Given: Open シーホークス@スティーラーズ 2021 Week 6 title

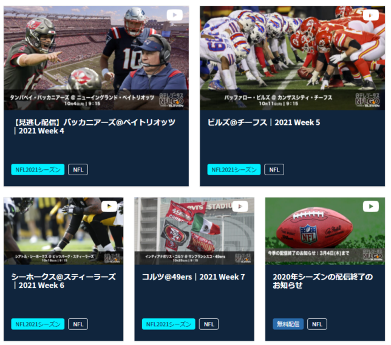Looking at the screenshot, I should click(x=64, y=281).
